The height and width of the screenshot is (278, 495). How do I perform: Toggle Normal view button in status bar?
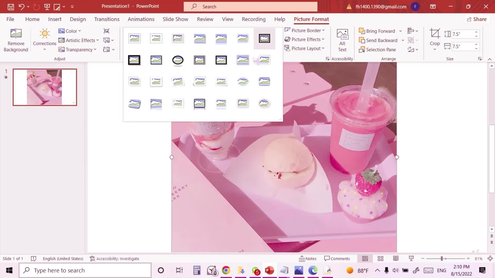[x=365, y=259]
